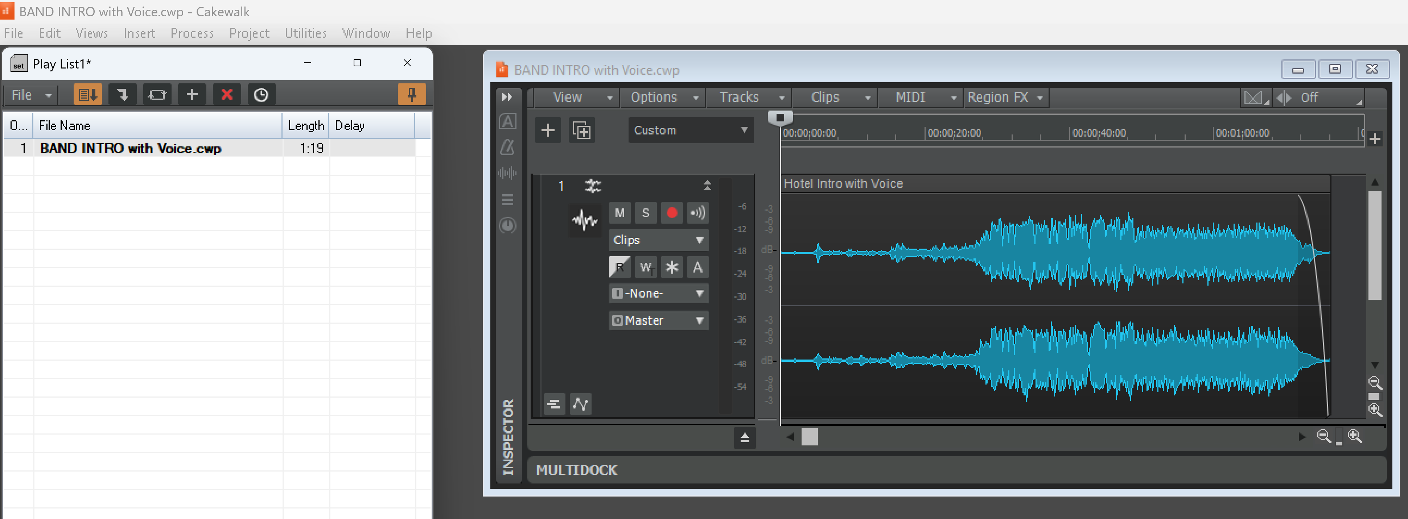1408x519 pixels.
Task: Open the Views menu
Action: (92, 33)
